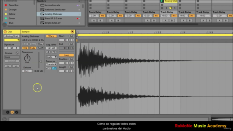Screen dimensions: 233x131
Task: Select the Sample box title bar
Action: coord(48,32)
